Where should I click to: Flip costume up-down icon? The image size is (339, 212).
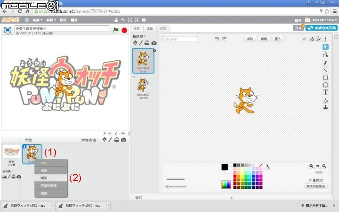click(x=318, y=39)
